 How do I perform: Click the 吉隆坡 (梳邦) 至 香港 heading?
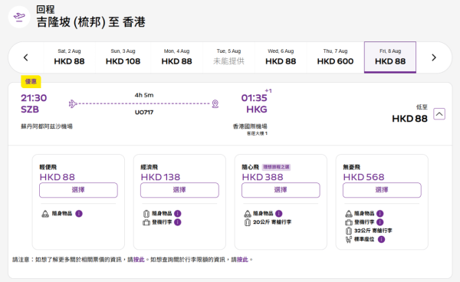[91, 22]
